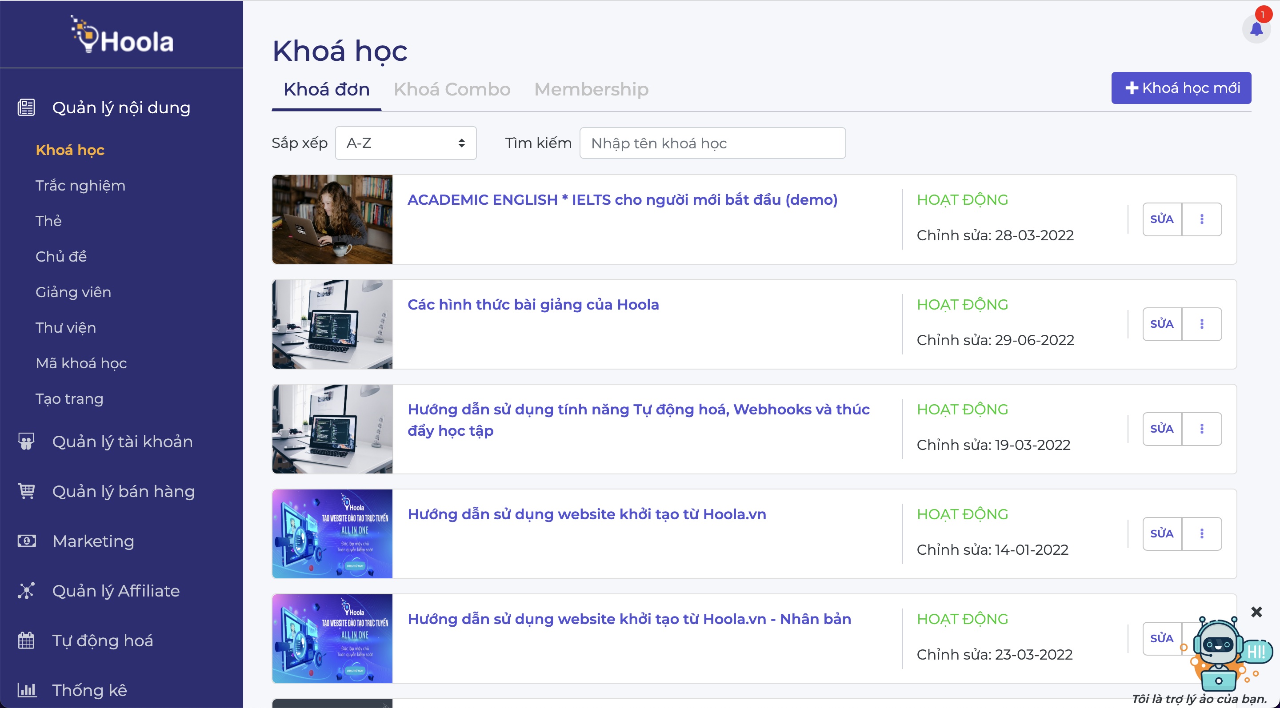Open more options for Tự động hoá, Webhooks course
The width and height of the screenshot is (1280, 708).
[x=1201, y=429]
